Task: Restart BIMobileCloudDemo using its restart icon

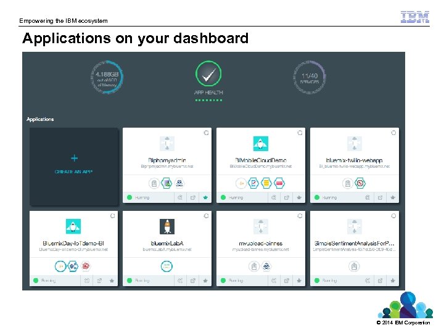Action: coord(274,197)
